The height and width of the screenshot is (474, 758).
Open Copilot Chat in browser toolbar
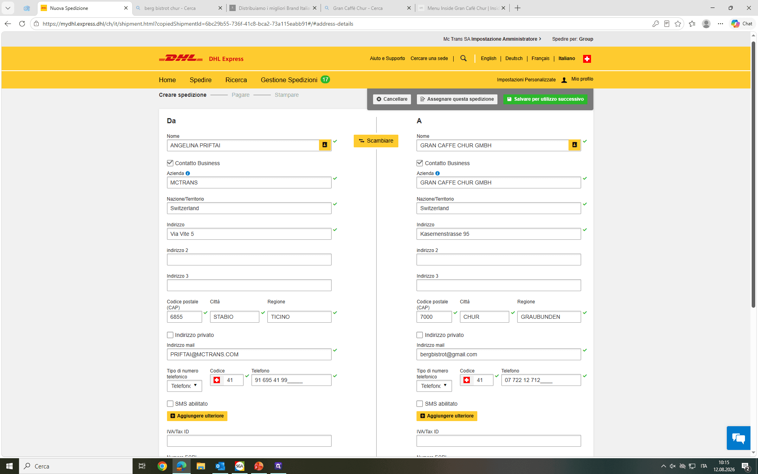(742, 24)
